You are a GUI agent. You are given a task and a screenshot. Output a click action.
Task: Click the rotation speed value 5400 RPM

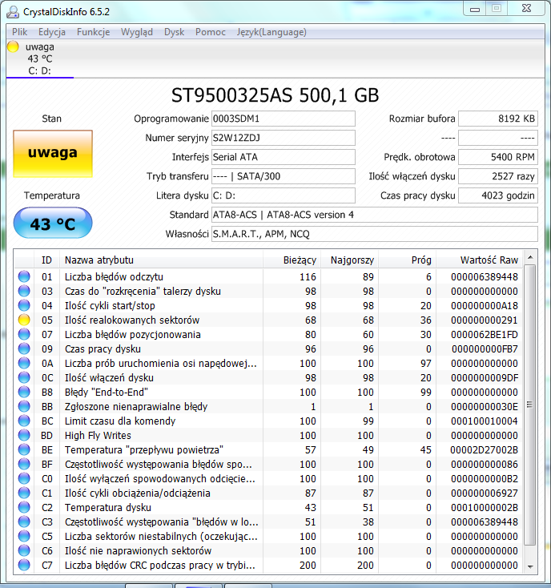[498, 157]
